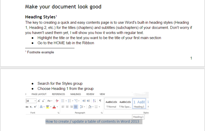
Task: Switch to the PAGE LAYOUT tab
Action: coord(39,94)
